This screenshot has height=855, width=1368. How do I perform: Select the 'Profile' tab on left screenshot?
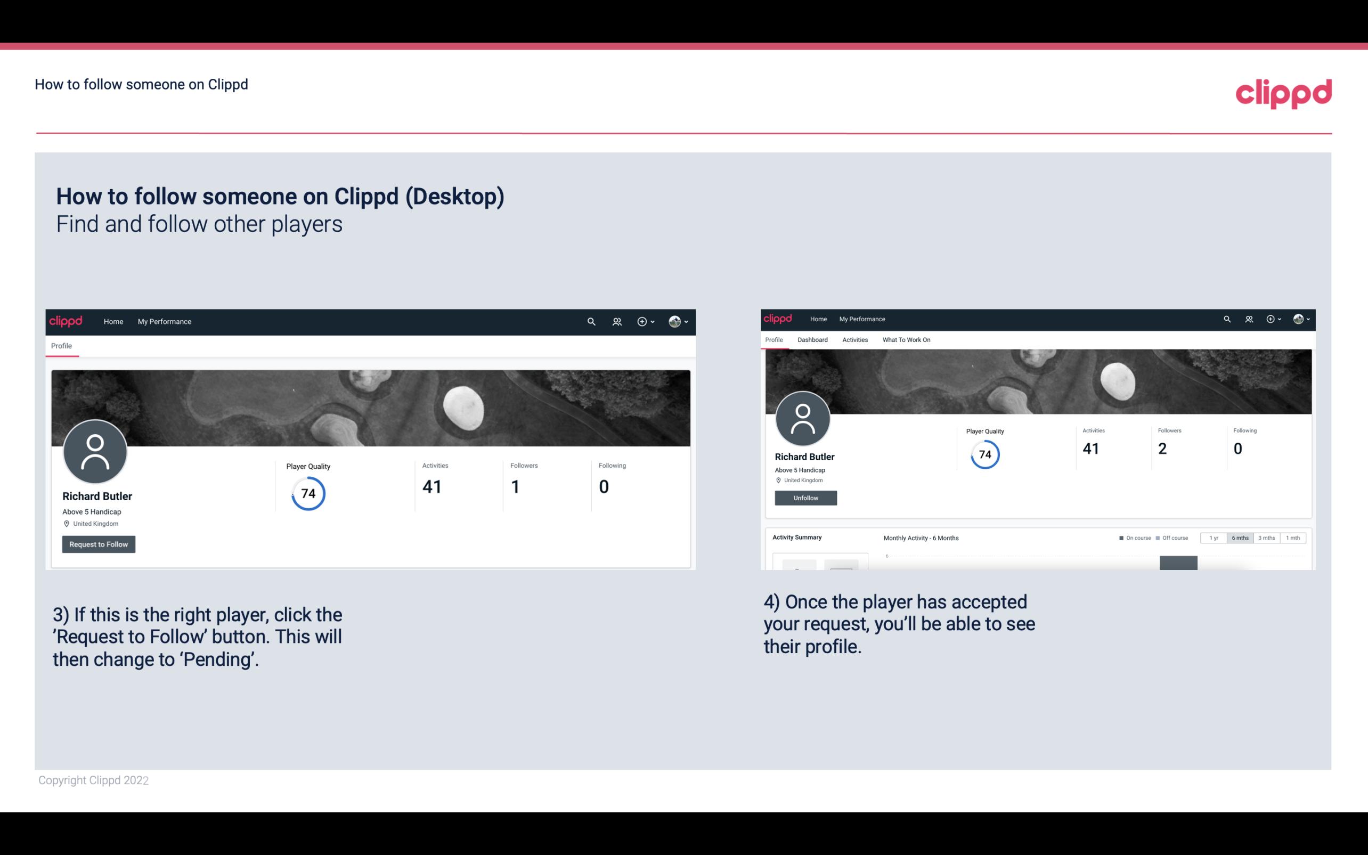(x=61, y=346)
